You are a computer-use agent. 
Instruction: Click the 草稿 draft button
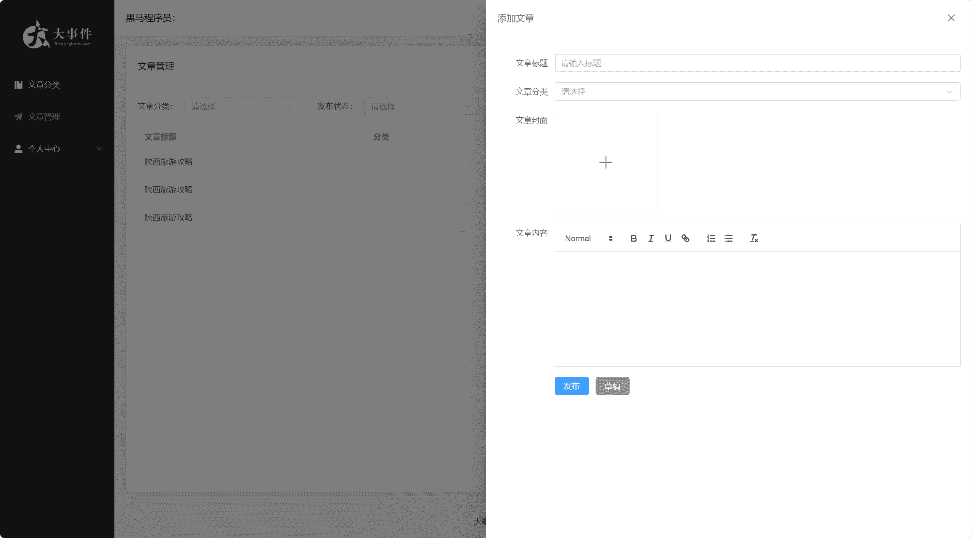[612, 386]
